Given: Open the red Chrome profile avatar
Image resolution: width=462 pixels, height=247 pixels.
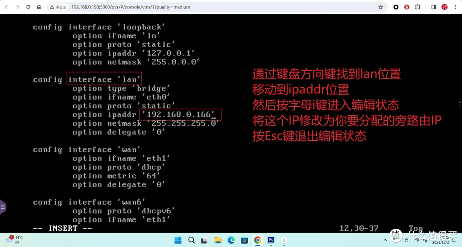Looking at the screenshot, I should pyautogui.click(x=444, y=7).
